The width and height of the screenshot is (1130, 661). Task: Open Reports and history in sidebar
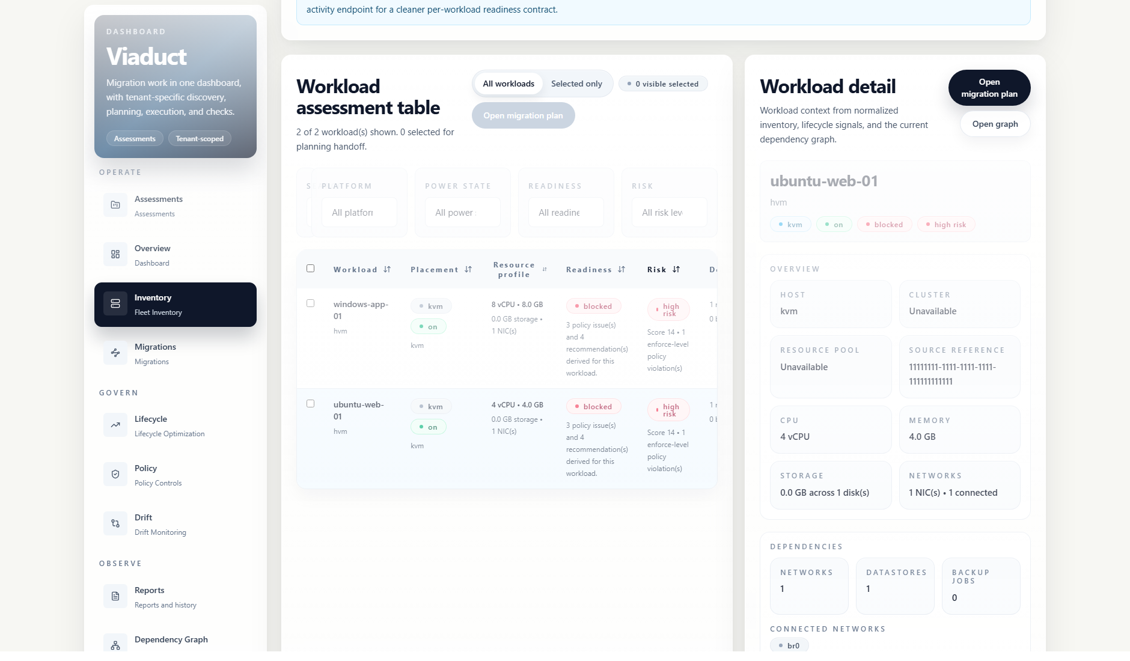[x=176, y=597]
